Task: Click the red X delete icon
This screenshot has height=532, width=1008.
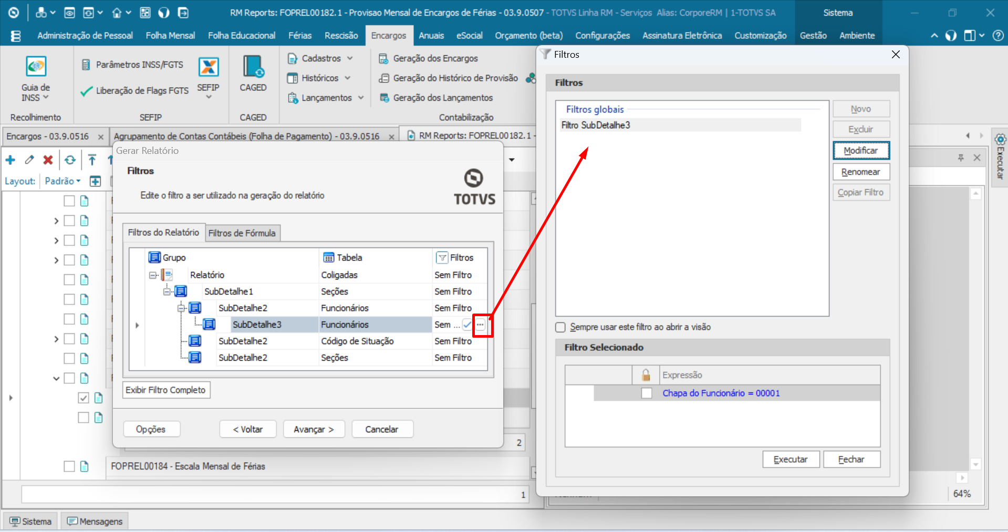Action: point(48,160)
